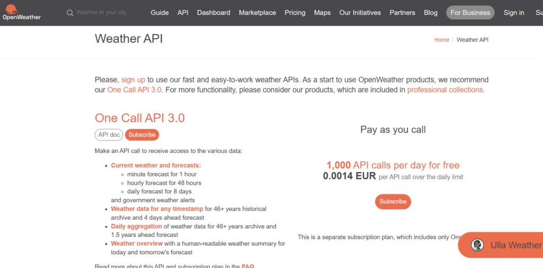Open the 'One Call API 3.0' inline link
Screen dimensions: 543x268
tap(134, 90)
